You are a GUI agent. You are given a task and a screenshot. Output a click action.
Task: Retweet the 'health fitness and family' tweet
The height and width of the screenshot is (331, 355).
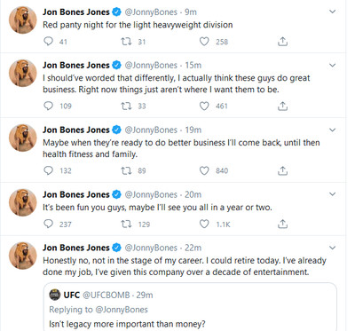126,170
